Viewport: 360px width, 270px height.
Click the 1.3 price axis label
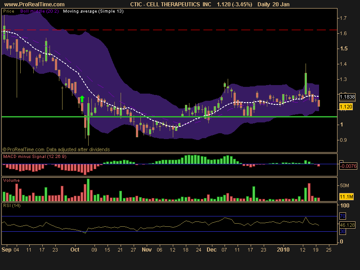click(343, 79)
